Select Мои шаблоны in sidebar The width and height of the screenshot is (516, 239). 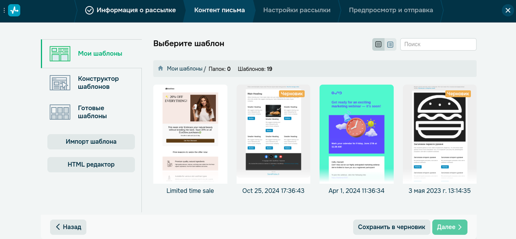tap(91, 54)
